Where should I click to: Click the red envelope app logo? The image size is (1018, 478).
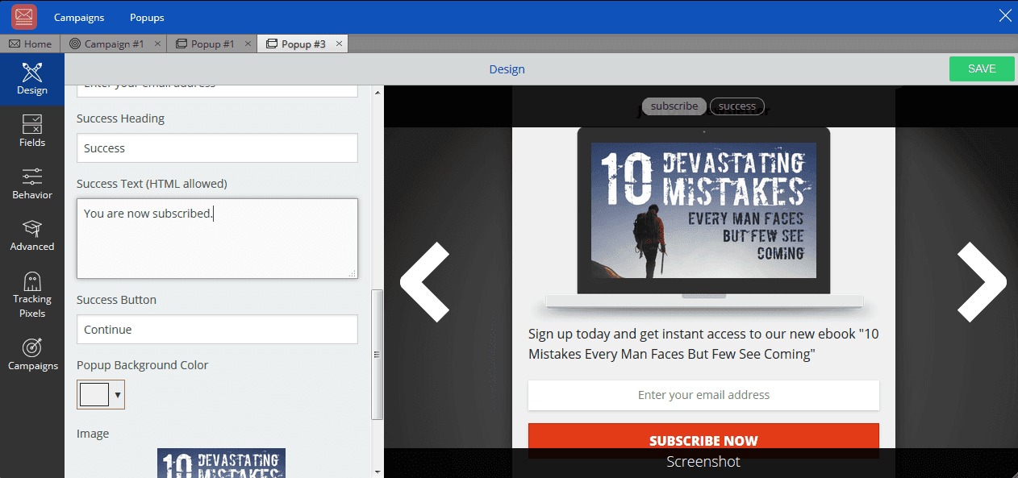24,17
